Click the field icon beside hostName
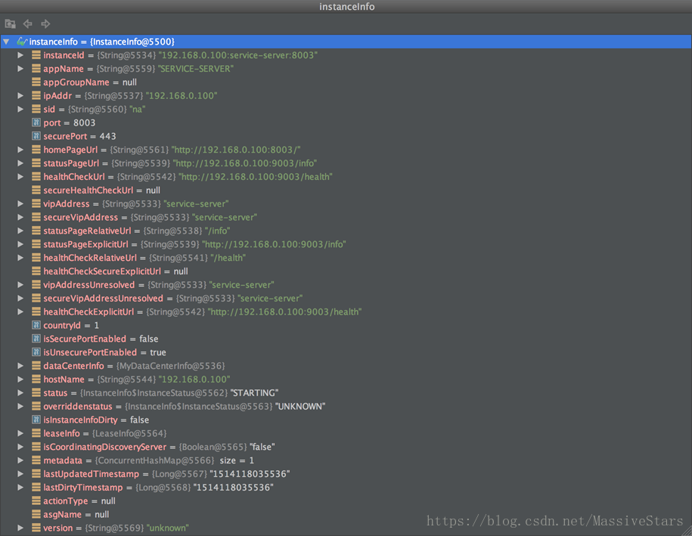692x536 pixels. (36, 380)
